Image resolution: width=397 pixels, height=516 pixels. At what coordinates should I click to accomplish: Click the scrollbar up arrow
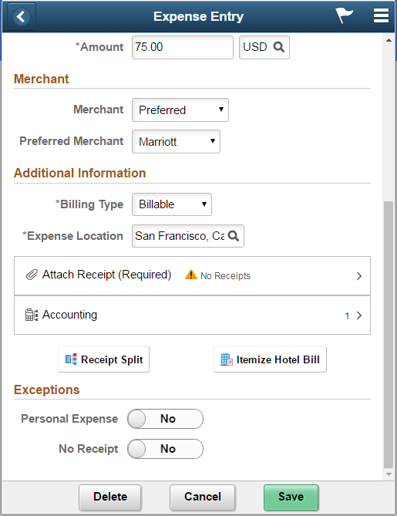(389, 40)
